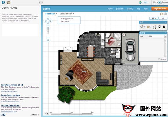Switch to 3D view mode
Screen dimensions: 168x117
click(x=163, y=18)
